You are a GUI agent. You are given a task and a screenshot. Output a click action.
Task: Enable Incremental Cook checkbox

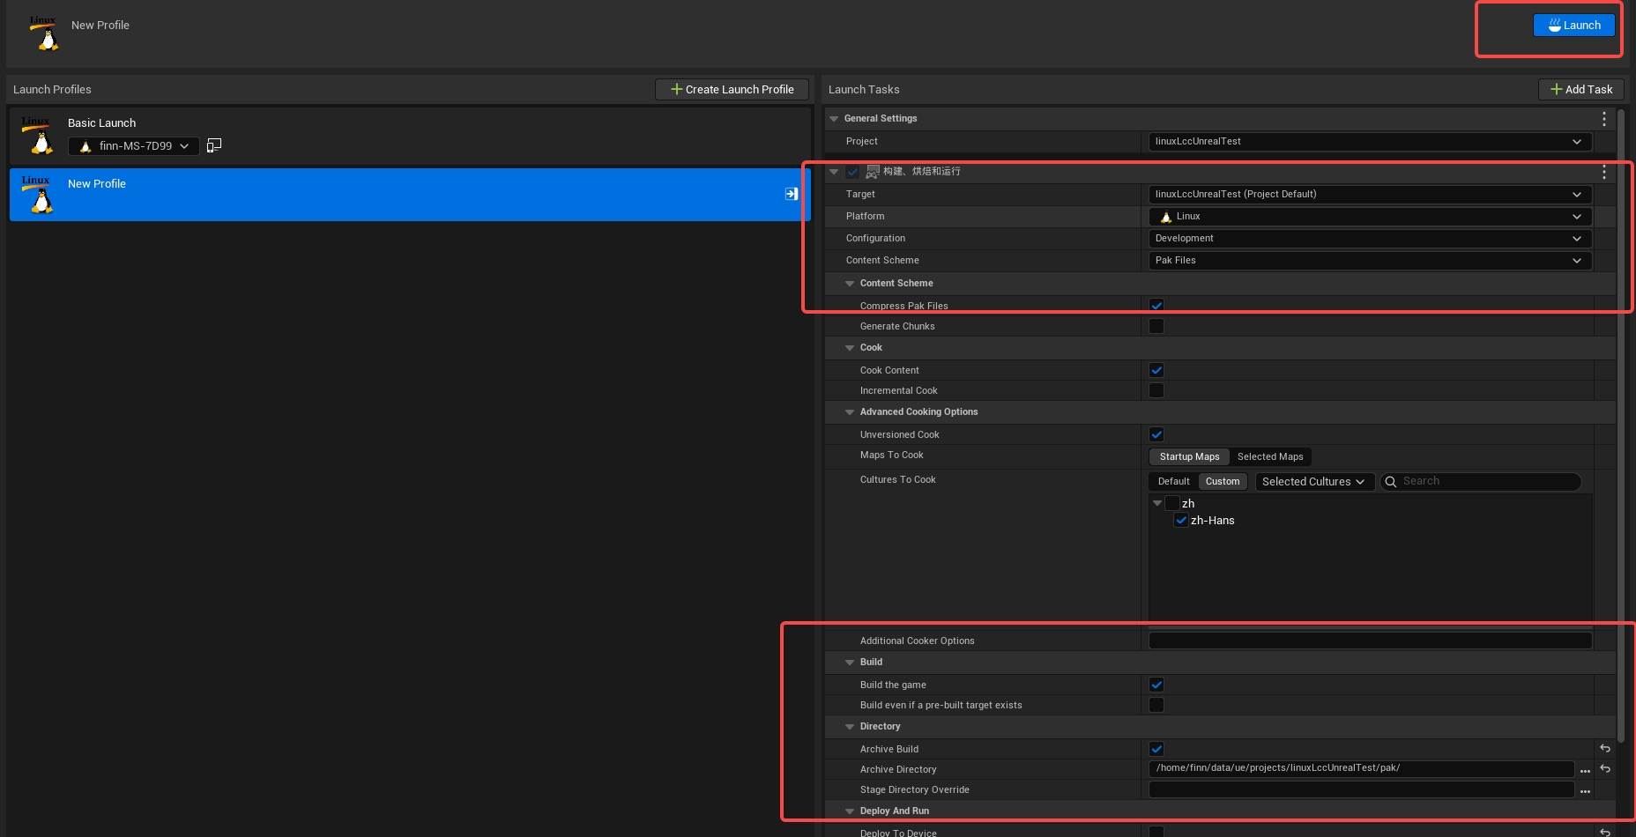coord(1156,390)
